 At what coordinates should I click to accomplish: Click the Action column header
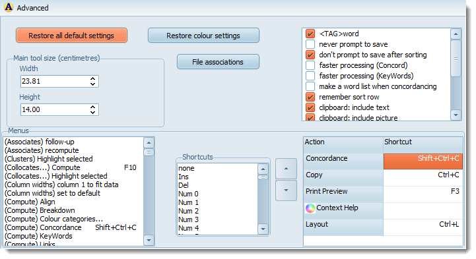coord(343,145)
